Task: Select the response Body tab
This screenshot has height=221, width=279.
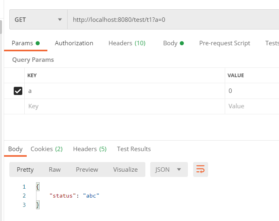Action: coord(15,149)
